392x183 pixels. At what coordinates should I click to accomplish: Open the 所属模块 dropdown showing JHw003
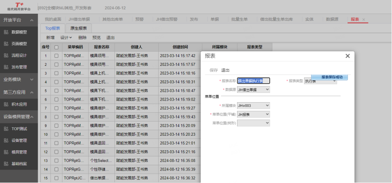254,105
